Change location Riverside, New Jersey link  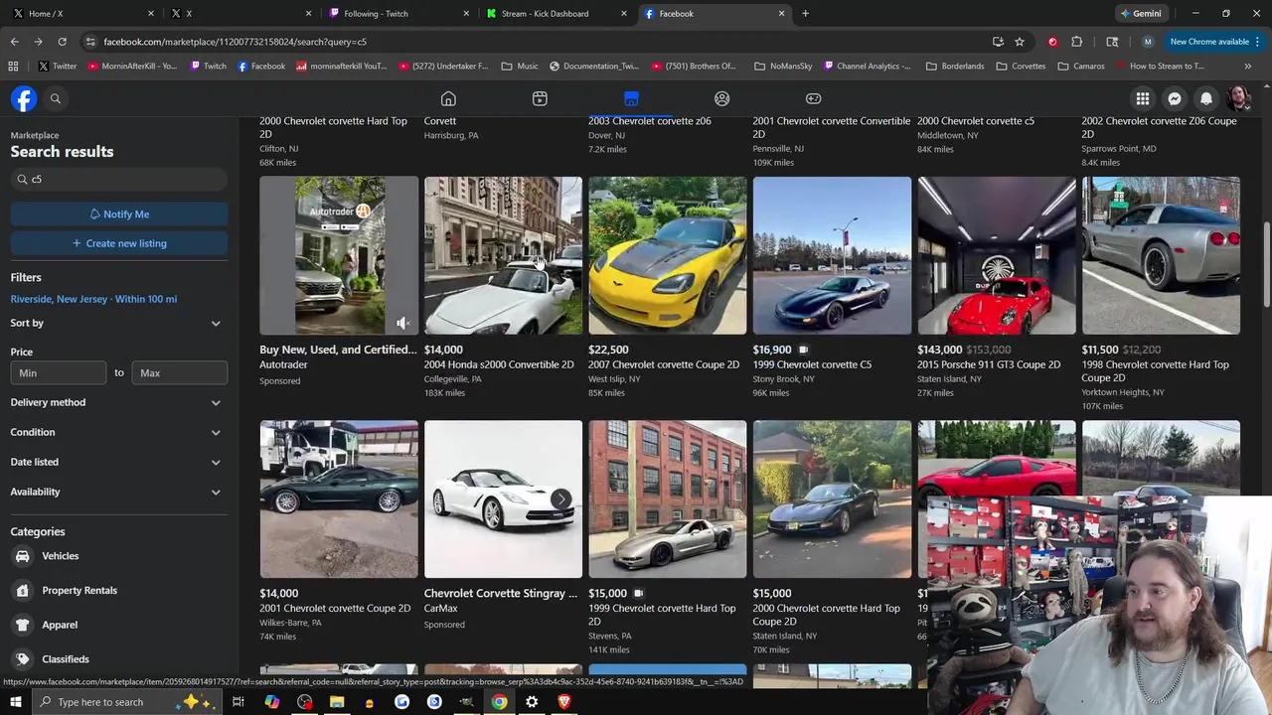coord(93,299)
